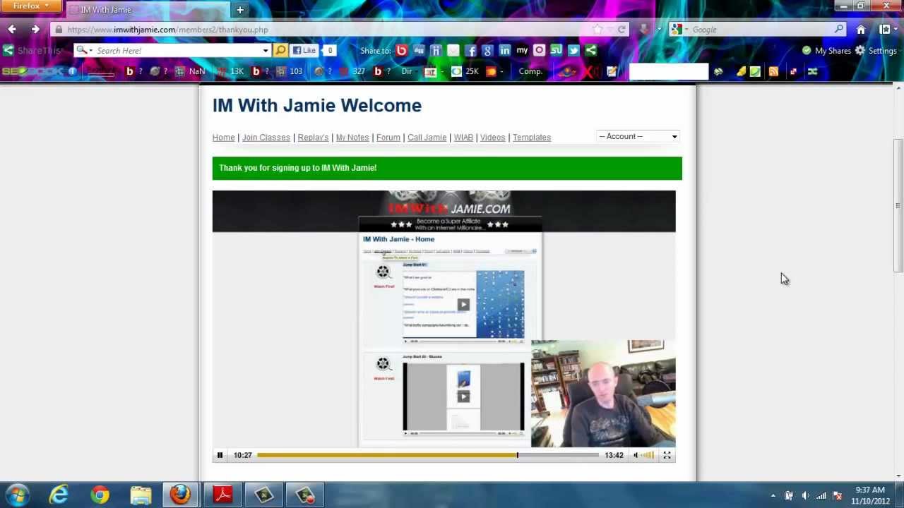Image resolution: width=904 pixels, height=508 pixels.
Task: Open the Forum link
Action: 388,138
